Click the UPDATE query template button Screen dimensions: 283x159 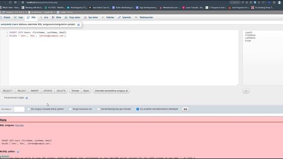point(48,91)
